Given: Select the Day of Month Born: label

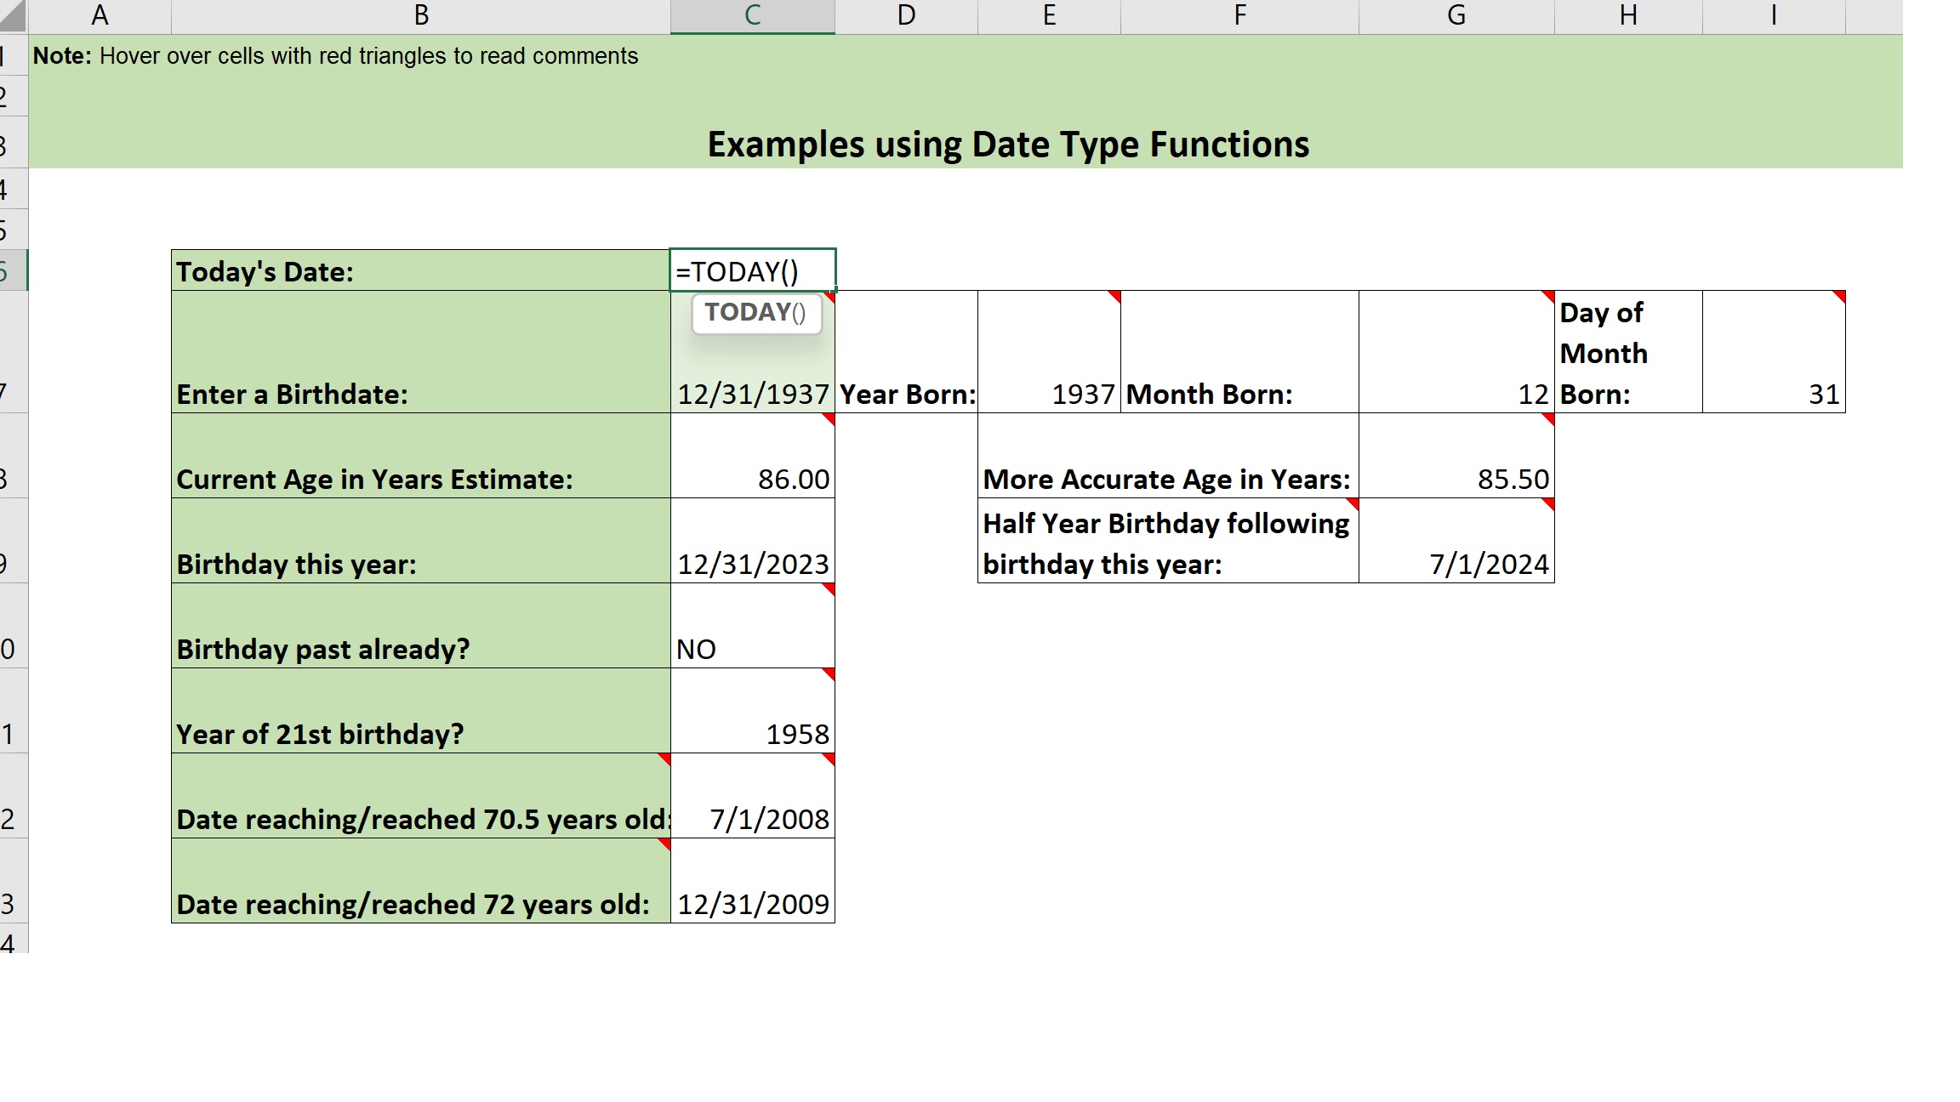Looking at the screenshot, I should click(1628, 352).
